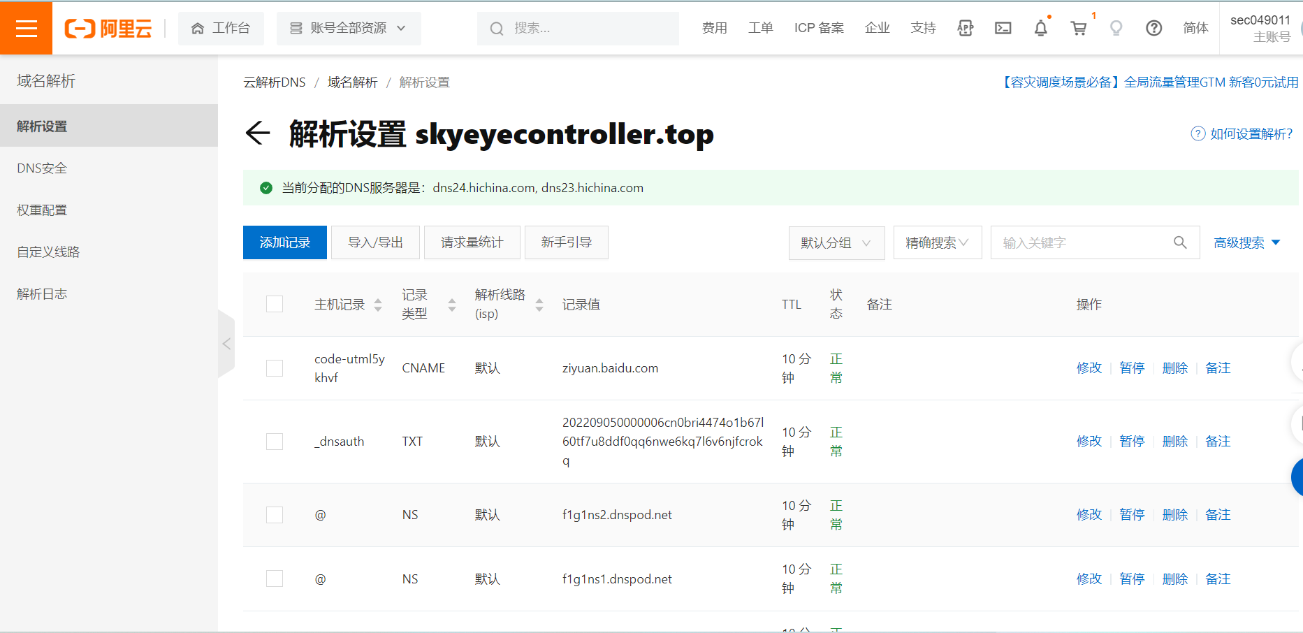Open the 费用 menu
This screenshot has height=633, width=1303.
click(x=715, y=28)
